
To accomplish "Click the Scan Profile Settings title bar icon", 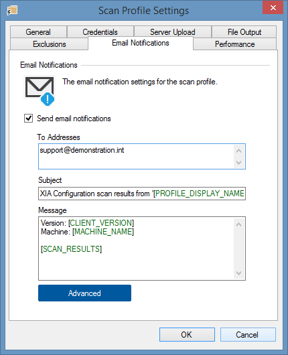I will [x=12, y=11].
